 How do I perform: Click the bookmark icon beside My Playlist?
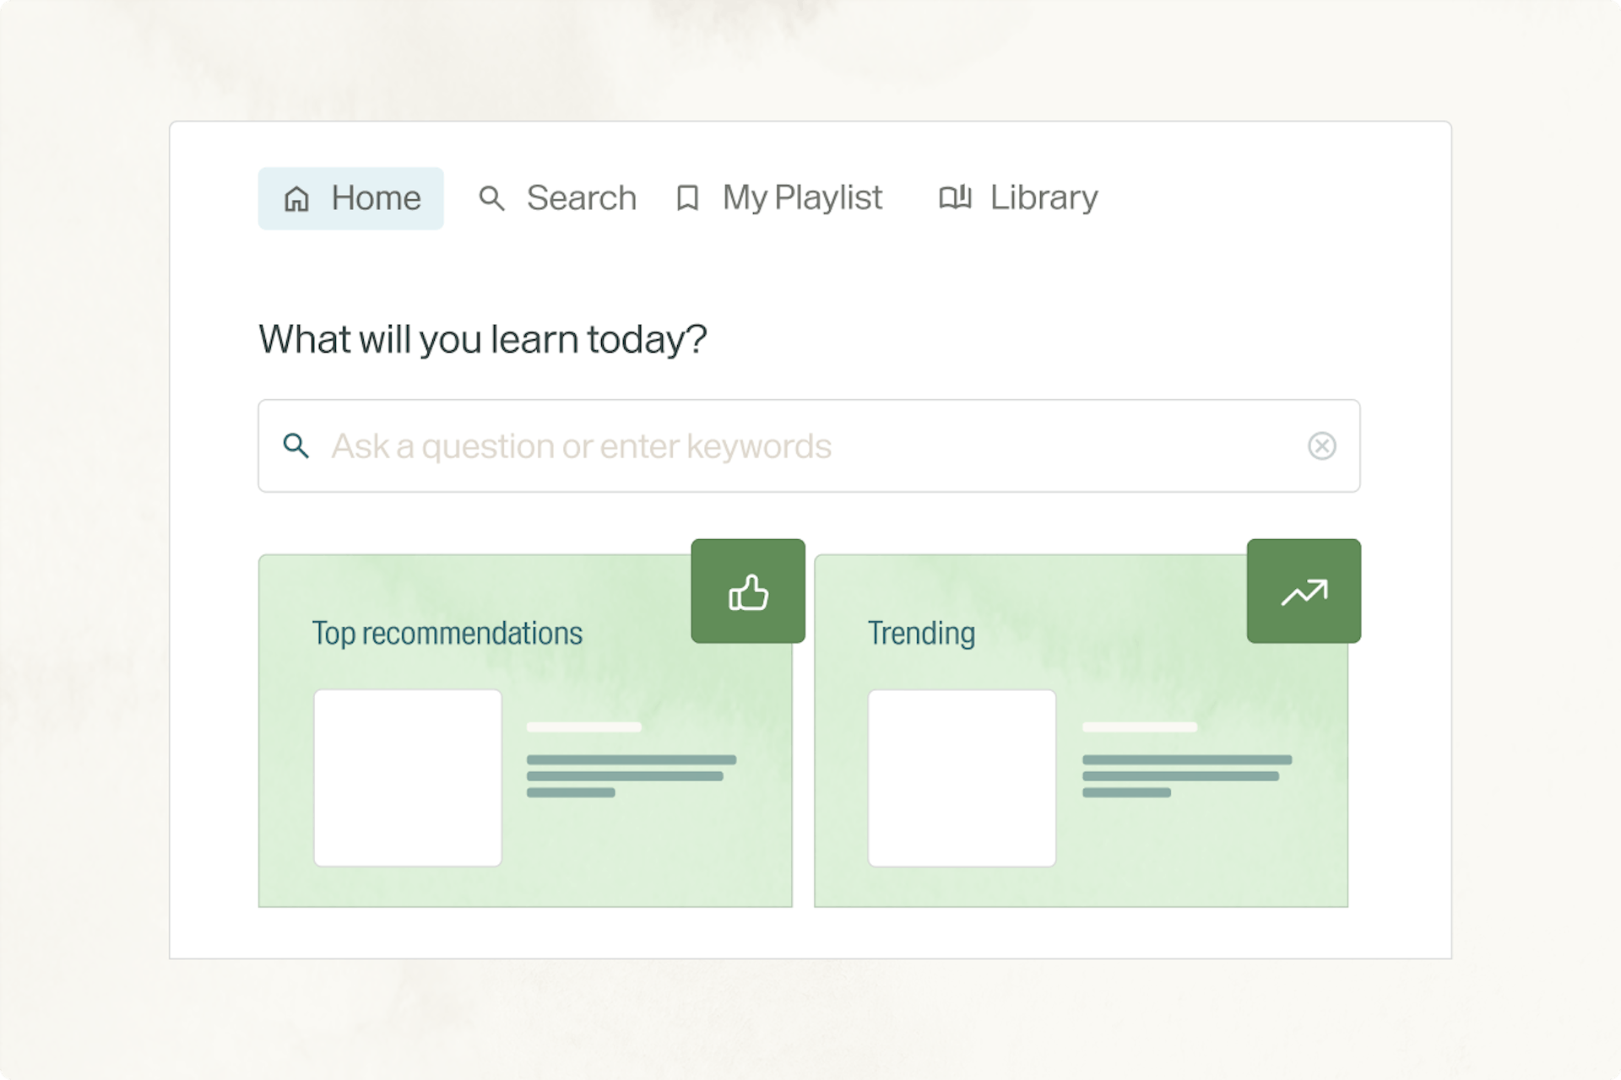click(686, 198)
